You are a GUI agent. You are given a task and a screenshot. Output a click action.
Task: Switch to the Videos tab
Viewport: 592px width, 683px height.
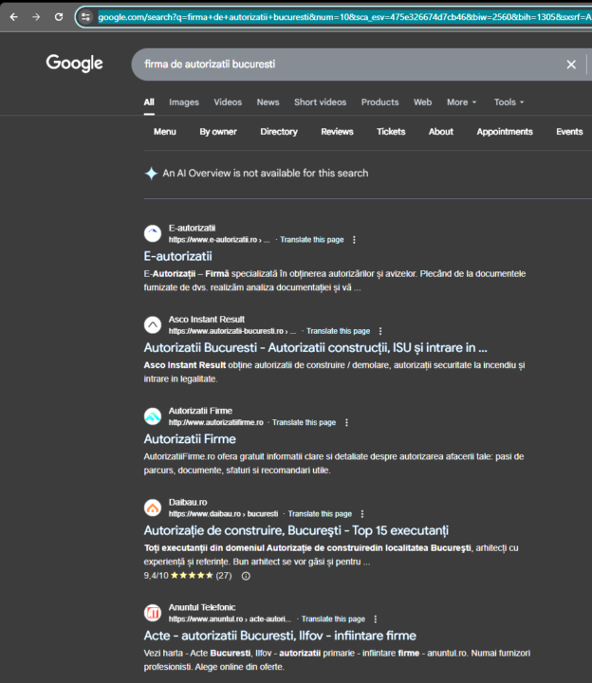coord(228,102)
